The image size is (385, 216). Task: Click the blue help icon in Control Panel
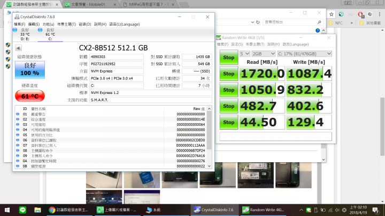pyautogui.click(x=318, y=30)
